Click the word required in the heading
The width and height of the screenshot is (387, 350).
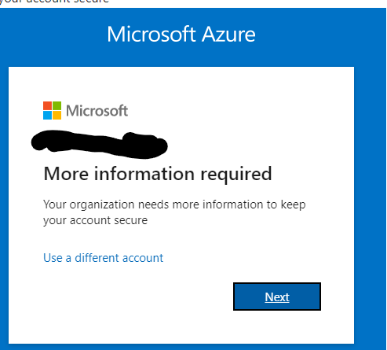pyautogui.click(x=236, y=175)
